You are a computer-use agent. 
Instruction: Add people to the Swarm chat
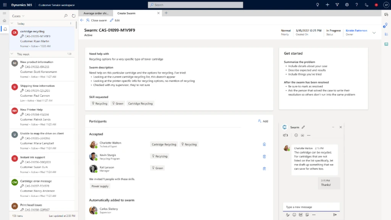tap(285, 135)
